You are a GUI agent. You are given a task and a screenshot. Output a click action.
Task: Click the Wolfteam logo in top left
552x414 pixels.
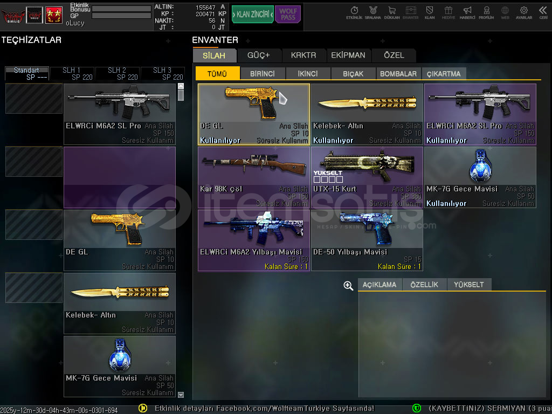[x=13, y=16]
